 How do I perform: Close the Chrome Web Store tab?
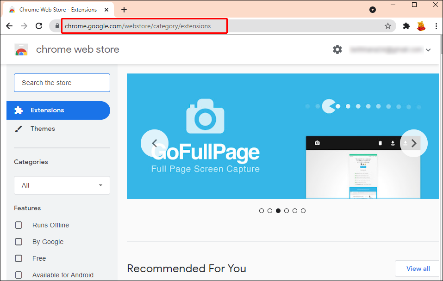click(106, 10)
